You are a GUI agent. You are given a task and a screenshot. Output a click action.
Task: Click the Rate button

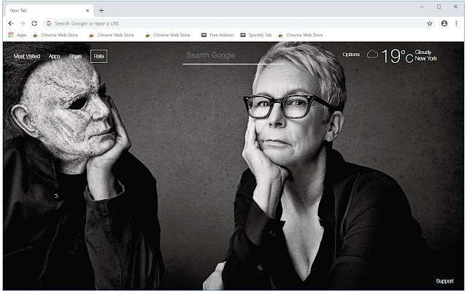(99, 56)
